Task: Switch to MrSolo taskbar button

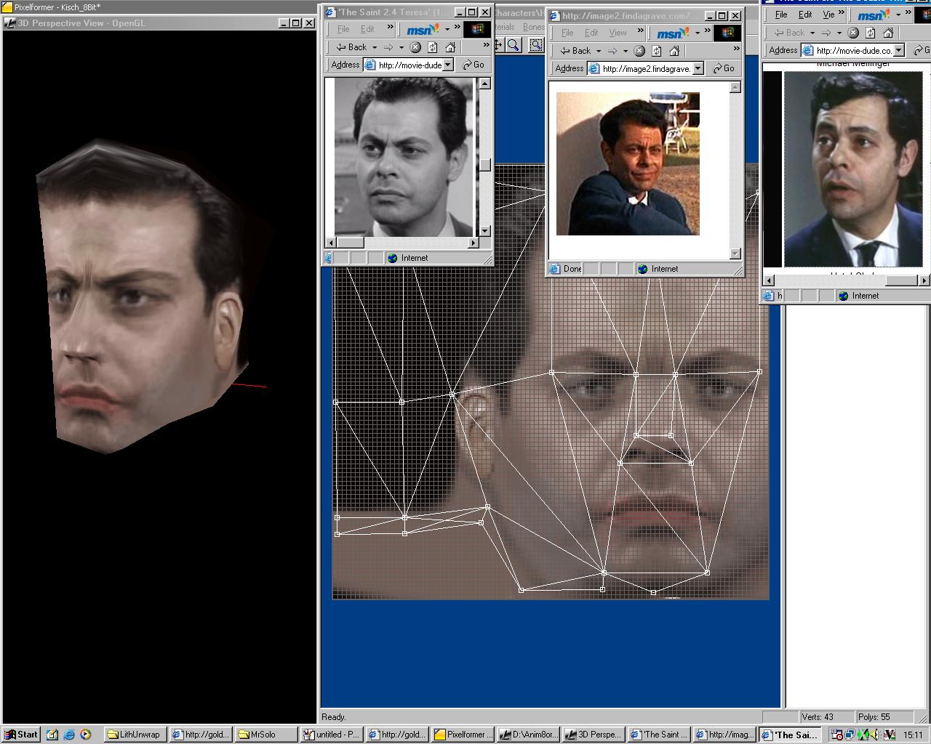Action: (x=266, y=735)
